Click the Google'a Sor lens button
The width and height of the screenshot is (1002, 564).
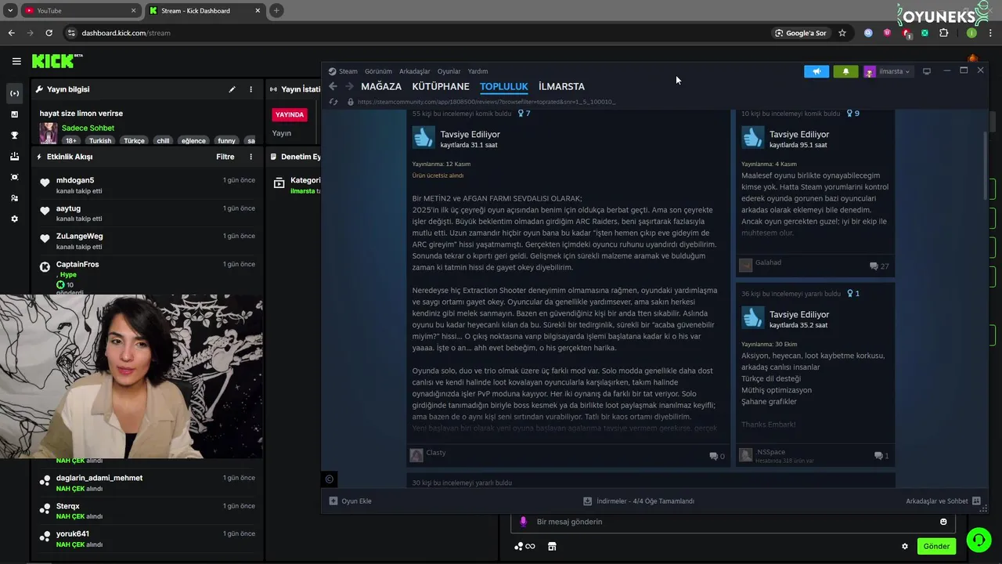801,33
